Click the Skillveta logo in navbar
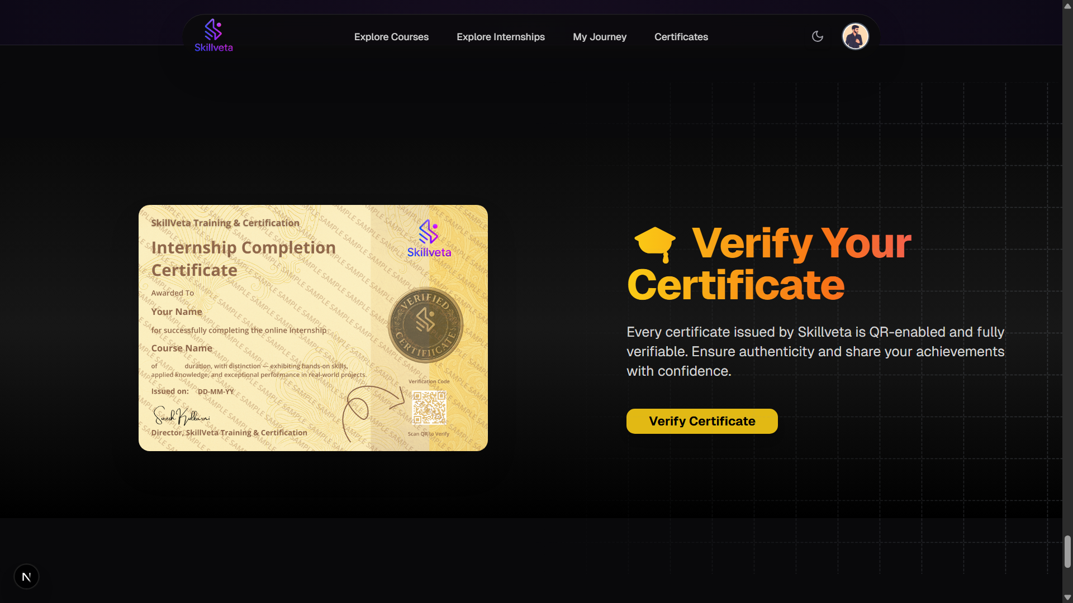1073x603 pixels. click(x=213, y=36)
